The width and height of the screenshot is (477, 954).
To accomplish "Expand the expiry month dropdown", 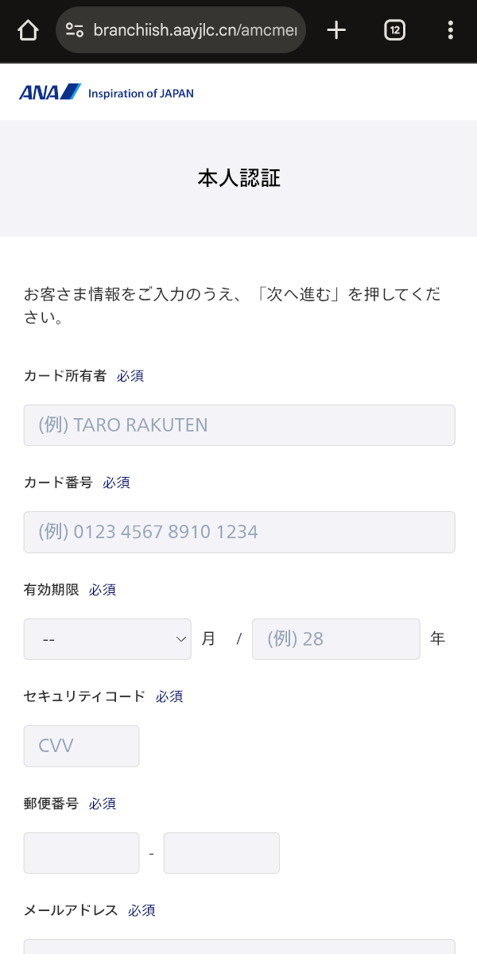I will (107, 639).
